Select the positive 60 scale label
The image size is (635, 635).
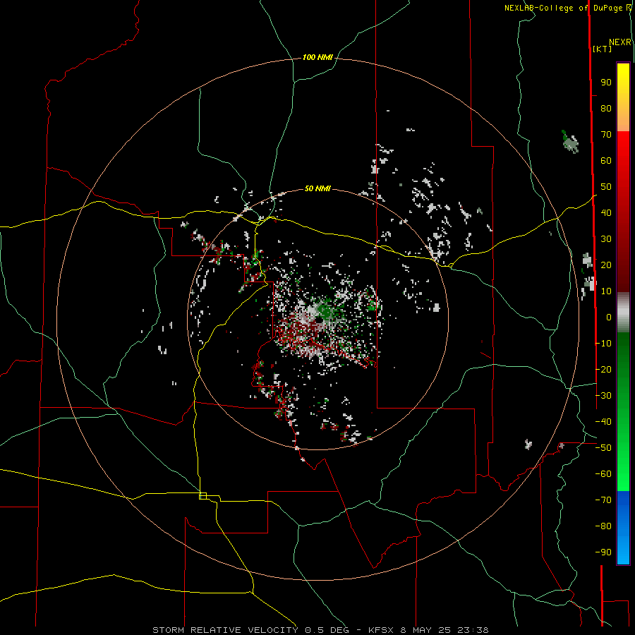coord(606,161)
